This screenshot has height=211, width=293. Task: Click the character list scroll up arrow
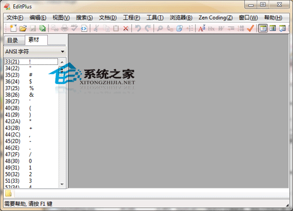coord(62,62)
